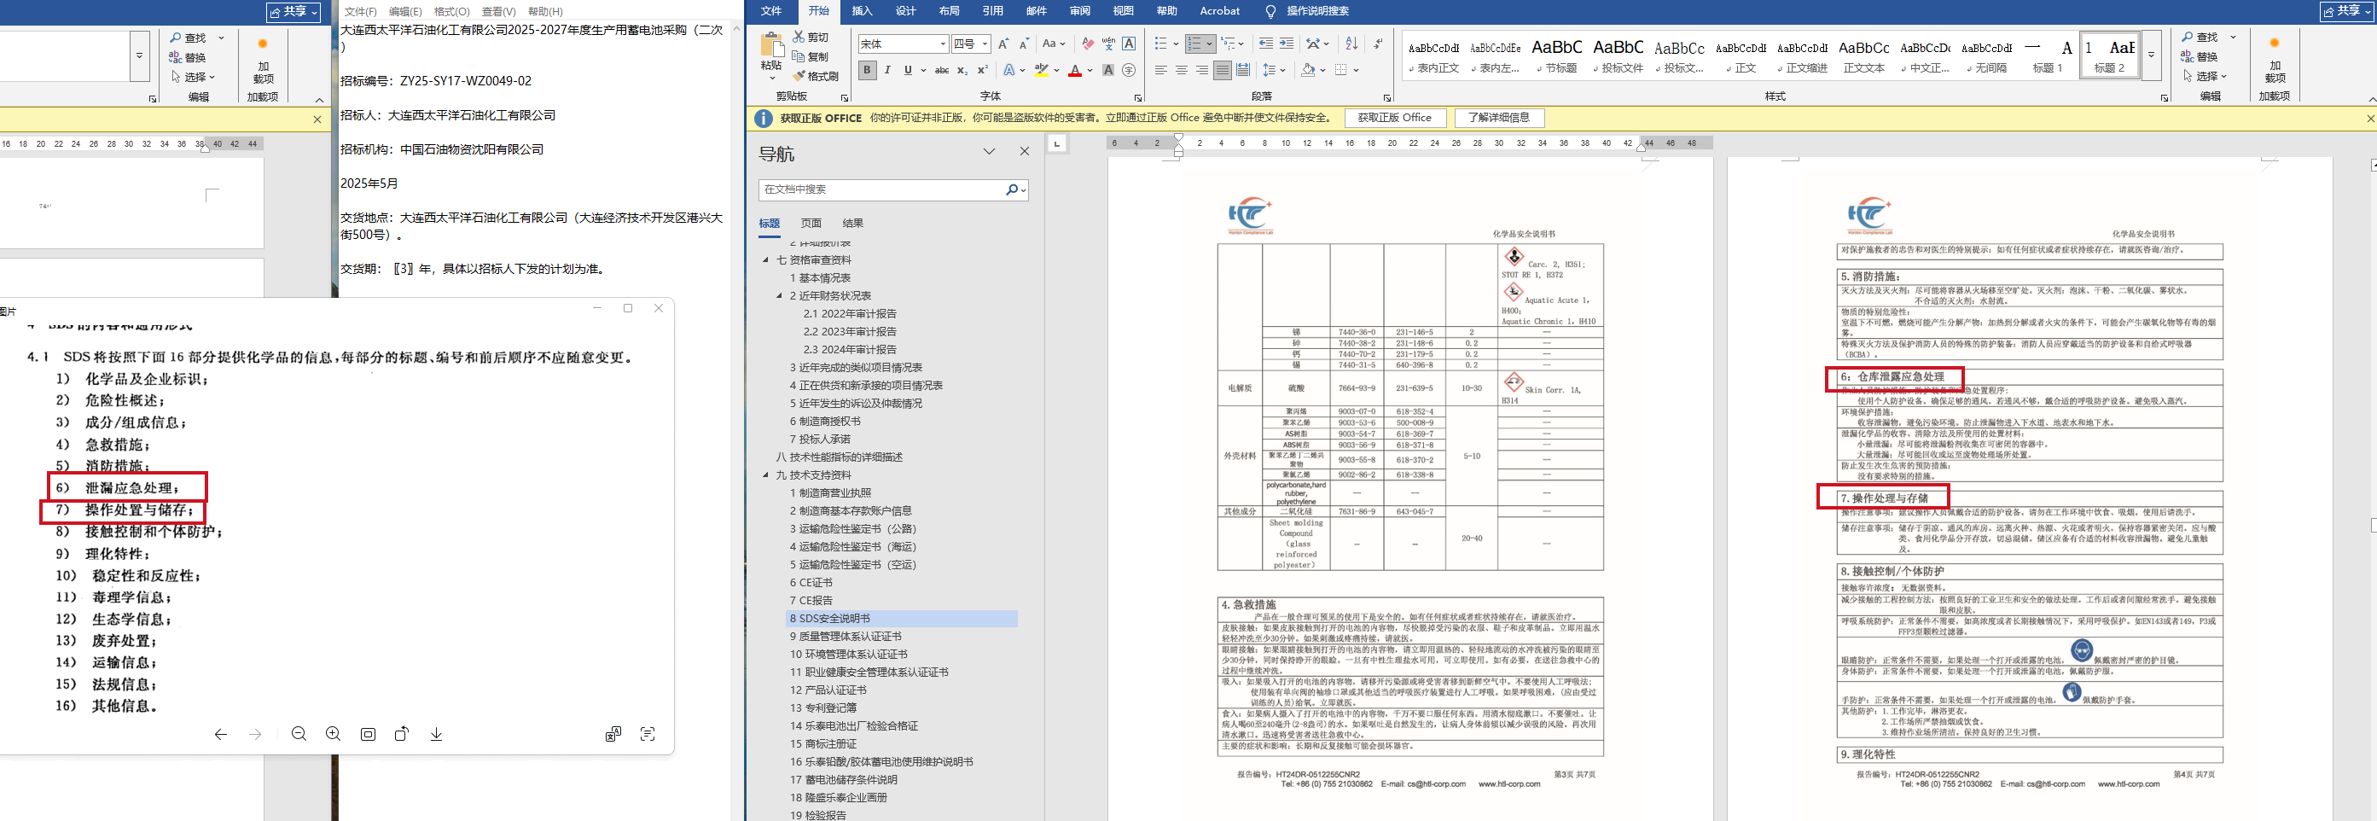Viewport: 2377px width, 821px height.
Task: Apply subscript formatting
Action: [962, 70]
